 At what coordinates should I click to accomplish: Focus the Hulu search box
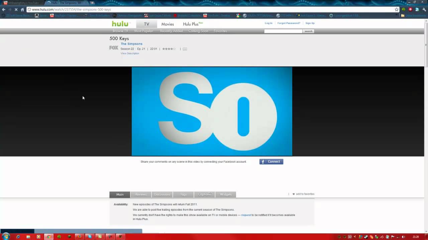point(283,31)
